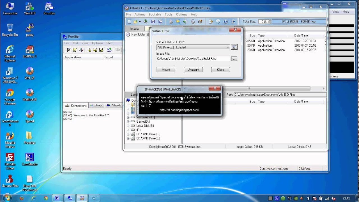Expand the Open icon dropdown arrow in UltraISO
The height and width of the screenshot is (202, 359).
[x=140, y=22]
